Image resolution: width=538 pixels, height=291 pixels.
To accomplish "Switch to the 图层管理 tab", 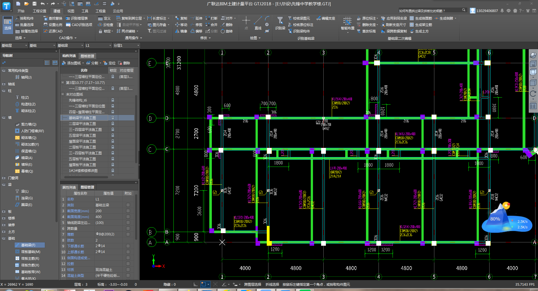I will (87, 187).
